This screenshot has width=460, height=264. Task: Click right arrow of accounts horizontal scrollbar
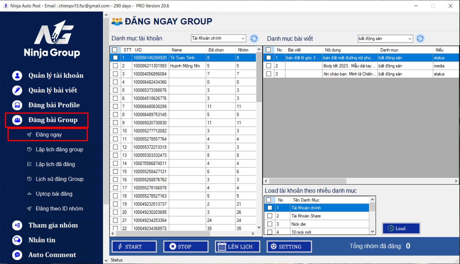[x=253, y=234]
